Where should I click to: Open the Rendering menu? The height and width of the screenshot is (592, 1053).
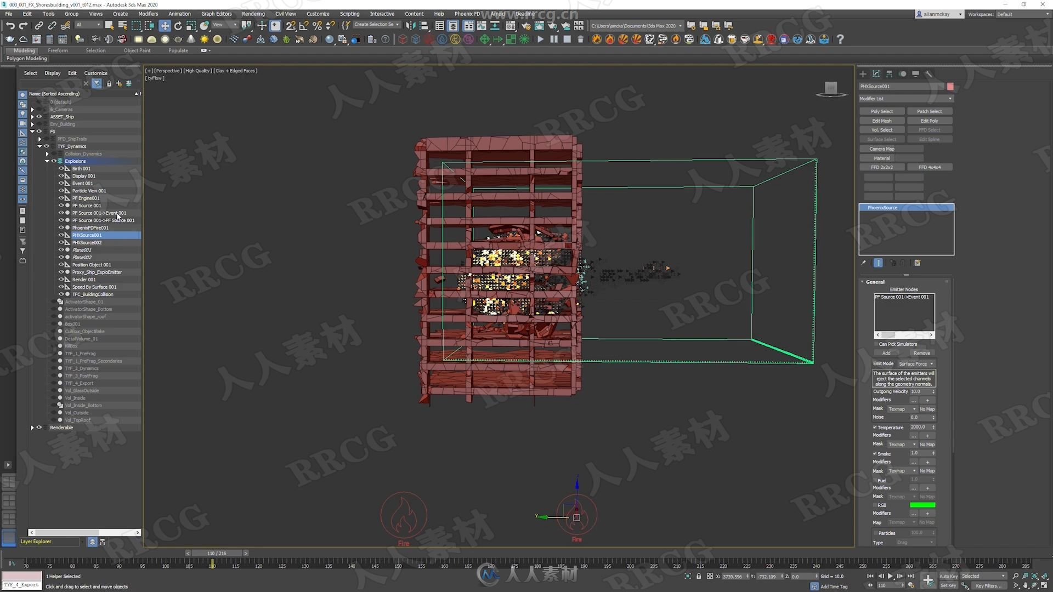(253, 14)
